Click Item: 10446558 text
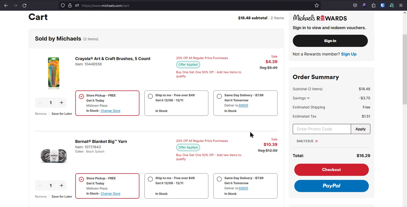Viewport: 407px width, 207px height. (x=88, y=64)
